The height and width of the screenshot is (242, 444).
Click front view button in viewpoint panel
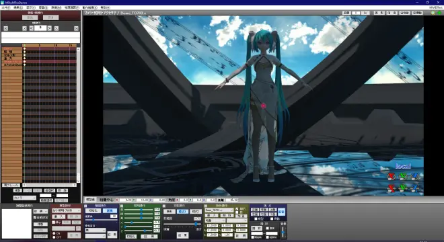[255, 210]
